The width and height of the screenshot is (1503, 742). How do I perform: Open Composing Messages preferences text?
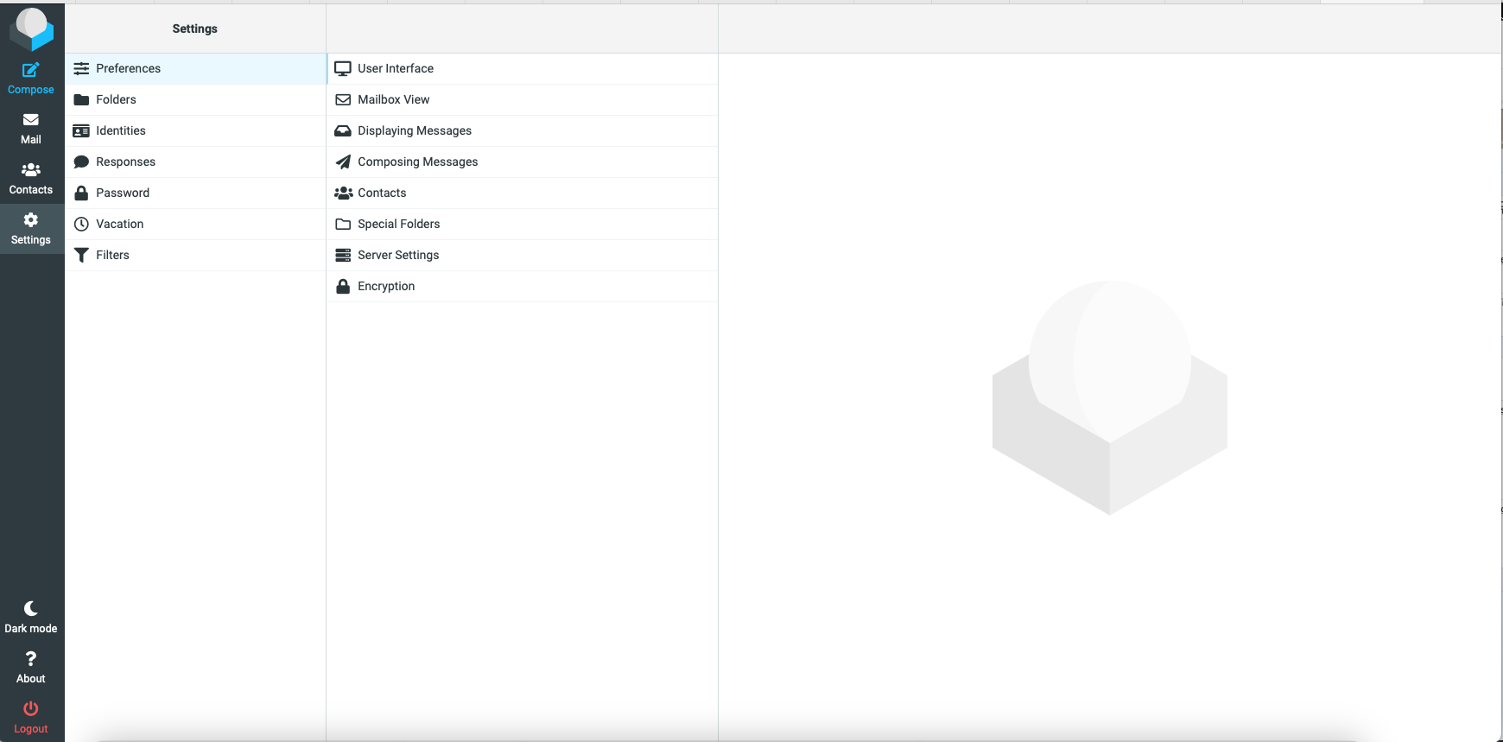pyautogui.click(x=417, y=162)
